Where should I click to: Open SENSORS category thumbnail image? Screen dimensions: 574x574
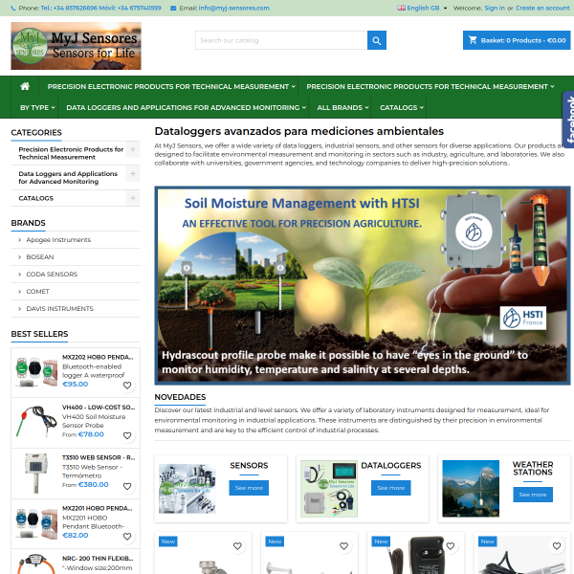coord(188,489)
